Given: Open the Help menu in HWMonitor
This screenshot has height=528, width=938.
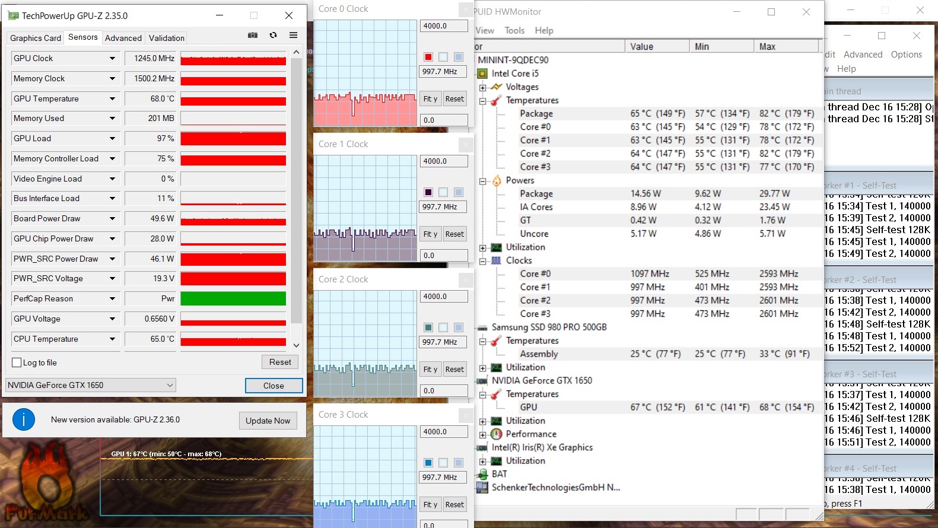Looking at the screenshot, I should tap(544, 30).
